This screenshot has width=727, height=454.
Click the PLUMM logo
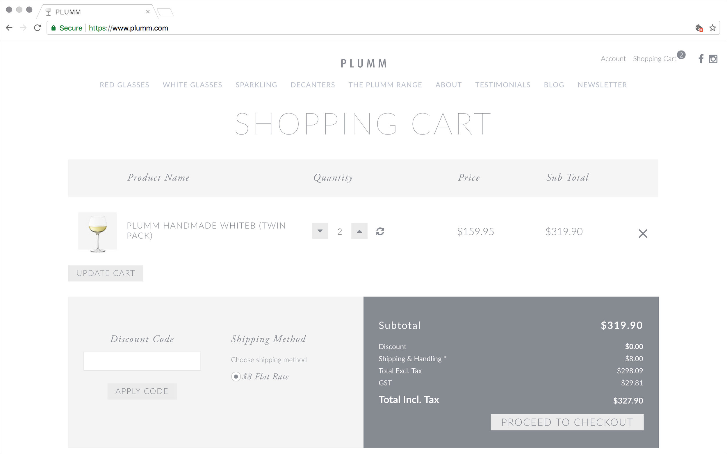pos(364,63)
